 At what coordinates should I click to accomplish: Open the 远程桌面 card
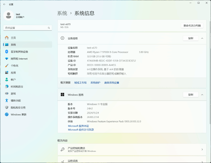pyautogui.click(x=132, y=160)
